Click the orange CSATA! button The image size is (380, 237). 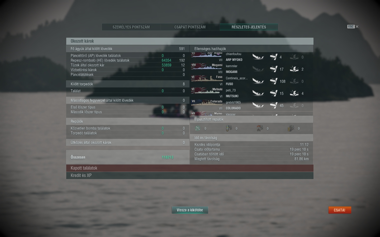pos(340,210)
